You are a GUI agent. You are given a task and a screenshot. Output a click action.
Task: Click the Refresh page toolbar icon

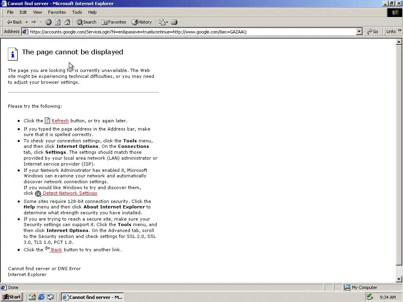pyautogui.click(x=58, y=22)
